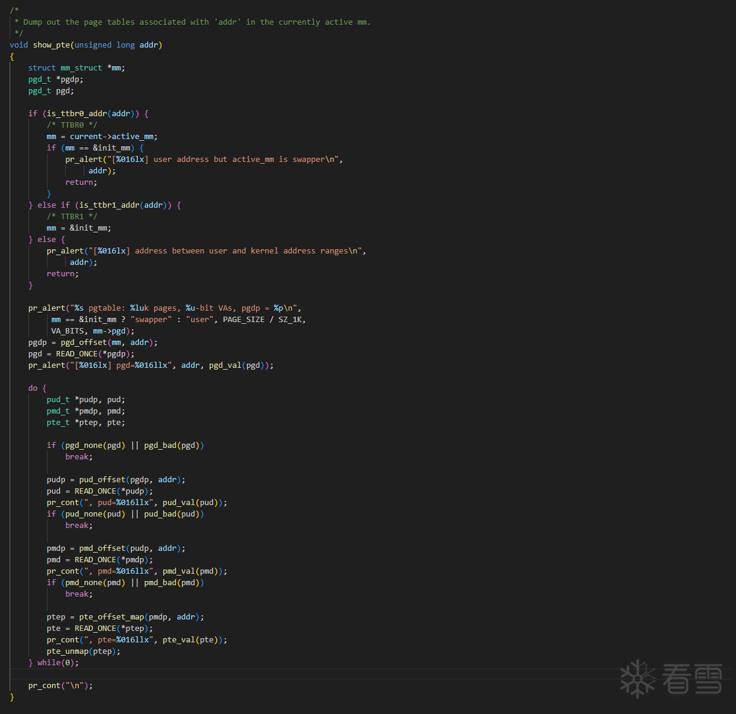Viewport: 736px width, 714px height.
Task: Click the TTBR0 comment
Action: coord(72,125)
